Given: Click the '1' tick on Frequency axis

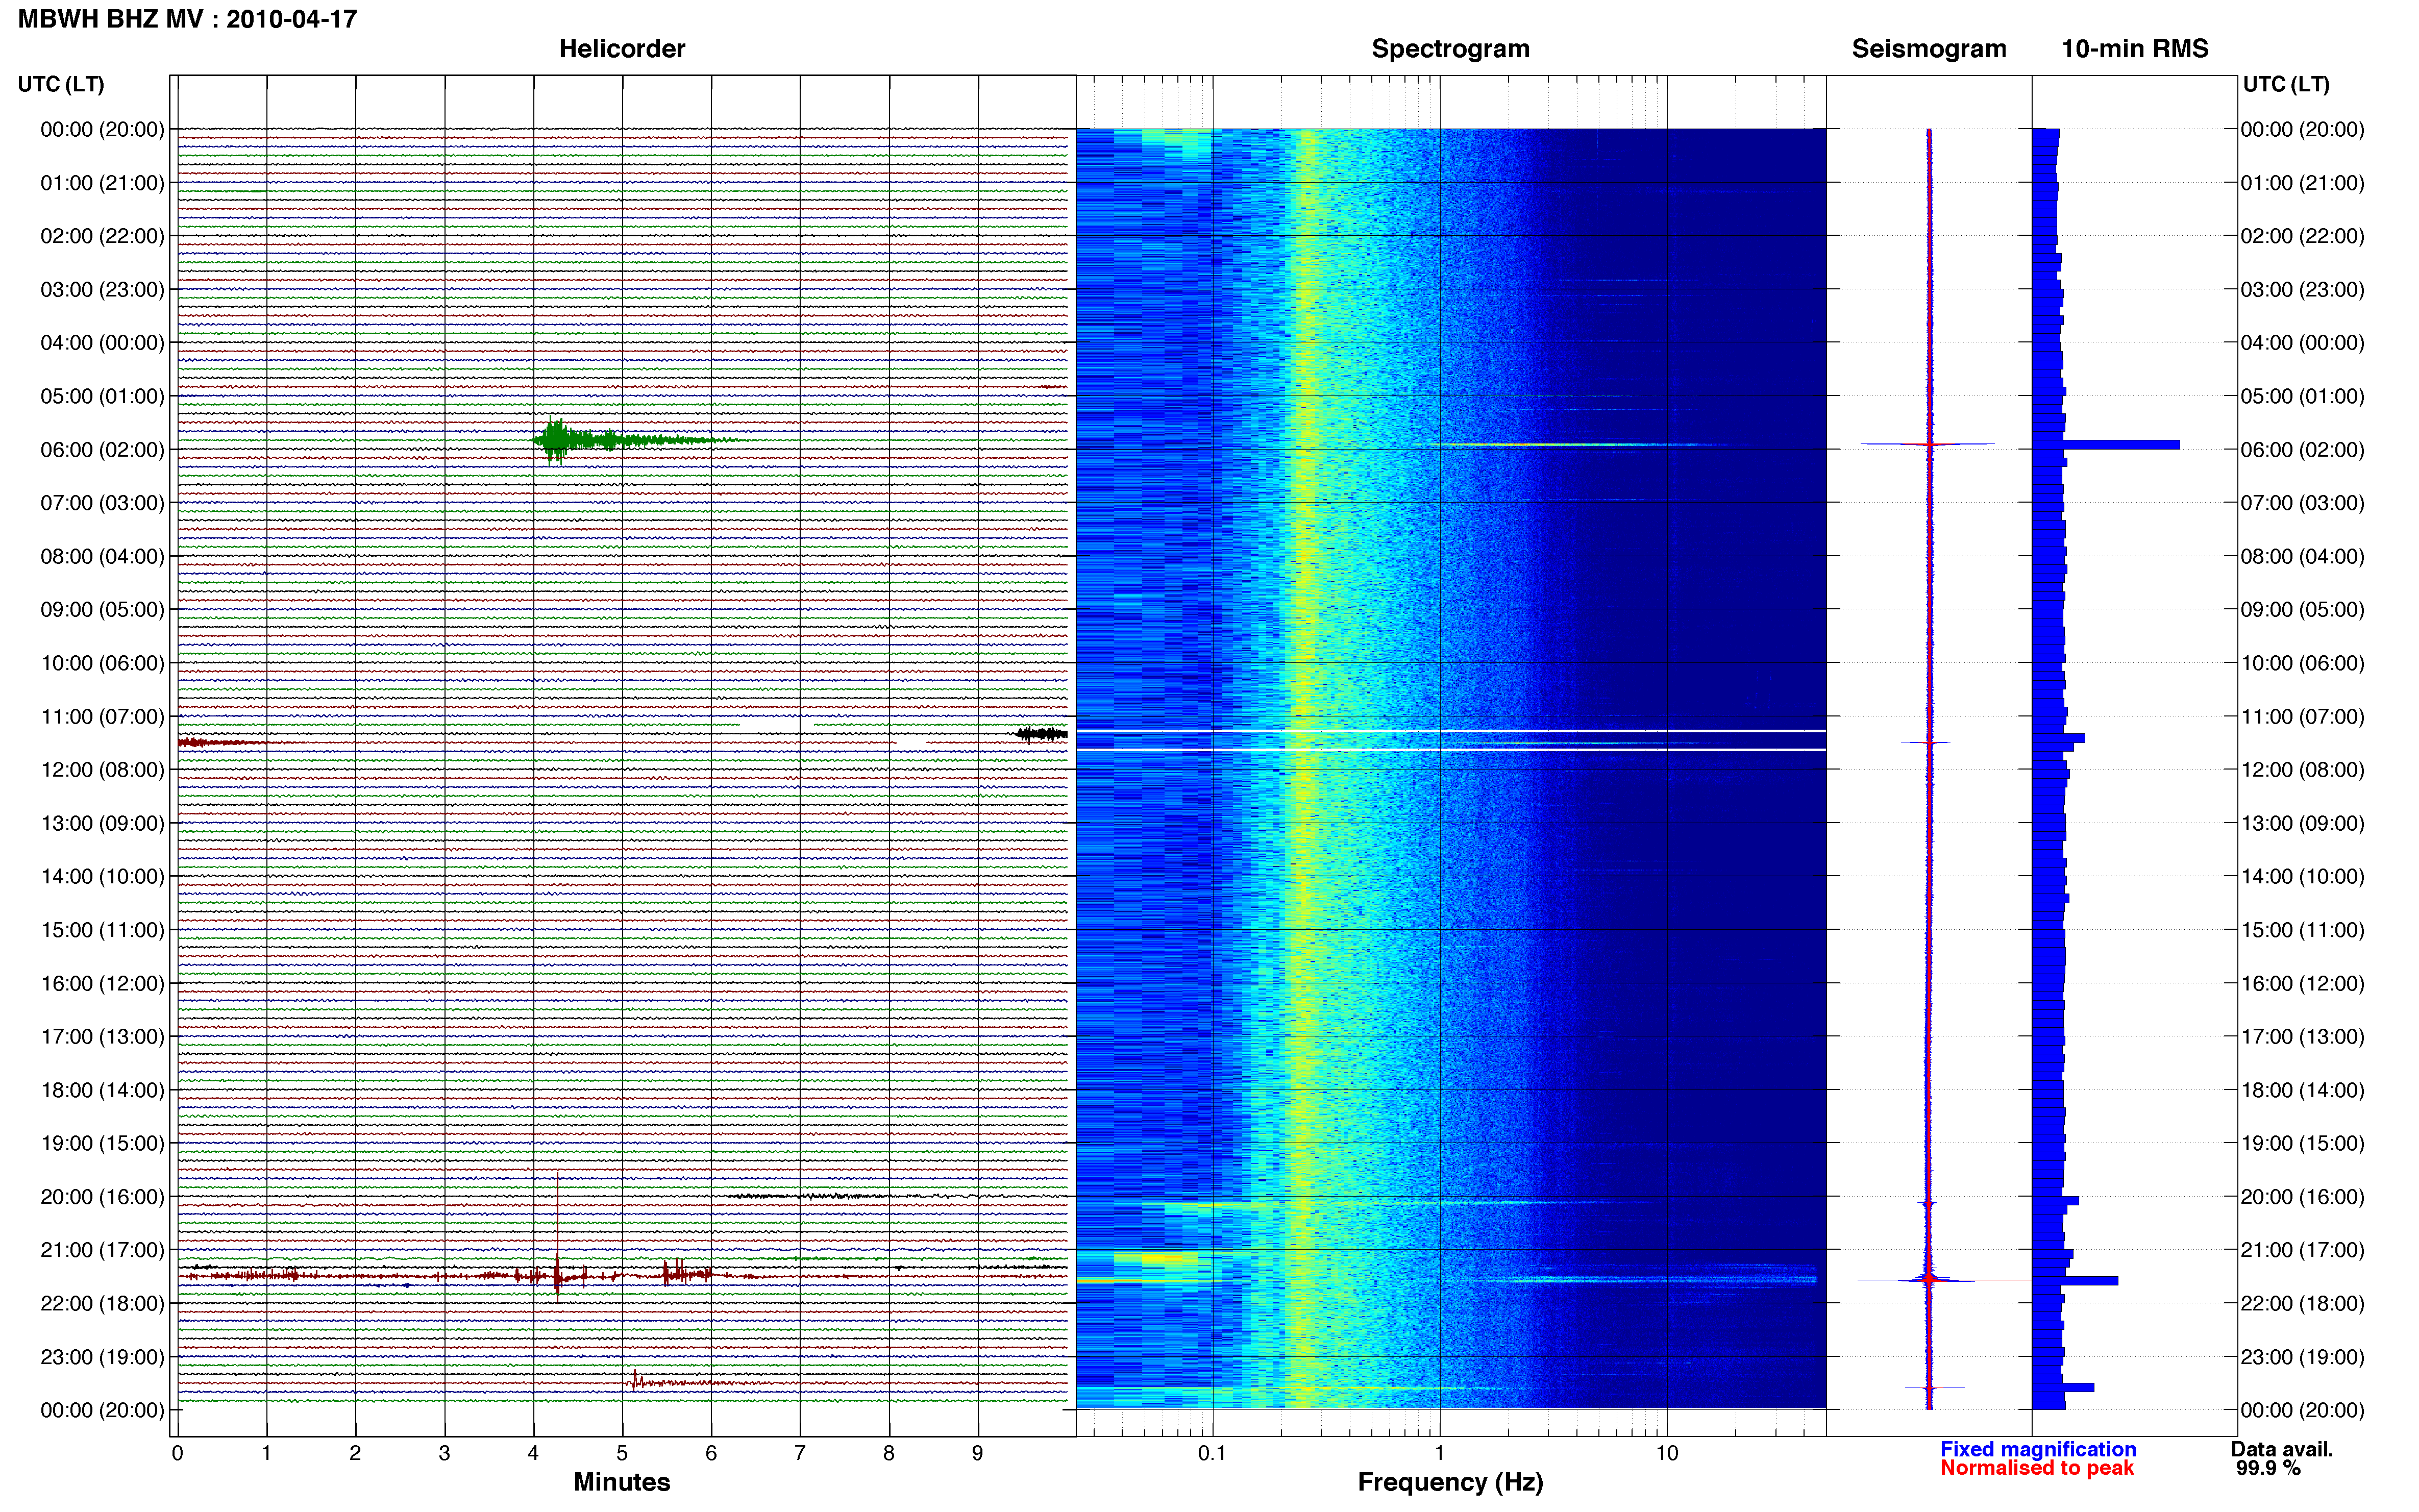Looking at the screenshot, I should click(1439, 1453).
